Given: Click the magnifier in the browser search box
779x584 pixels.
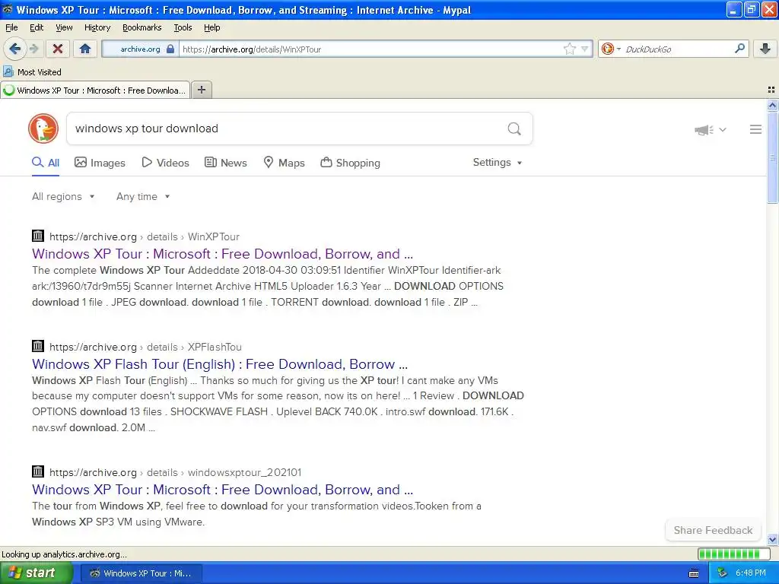Looking at the screenshot, I should 739,48.
